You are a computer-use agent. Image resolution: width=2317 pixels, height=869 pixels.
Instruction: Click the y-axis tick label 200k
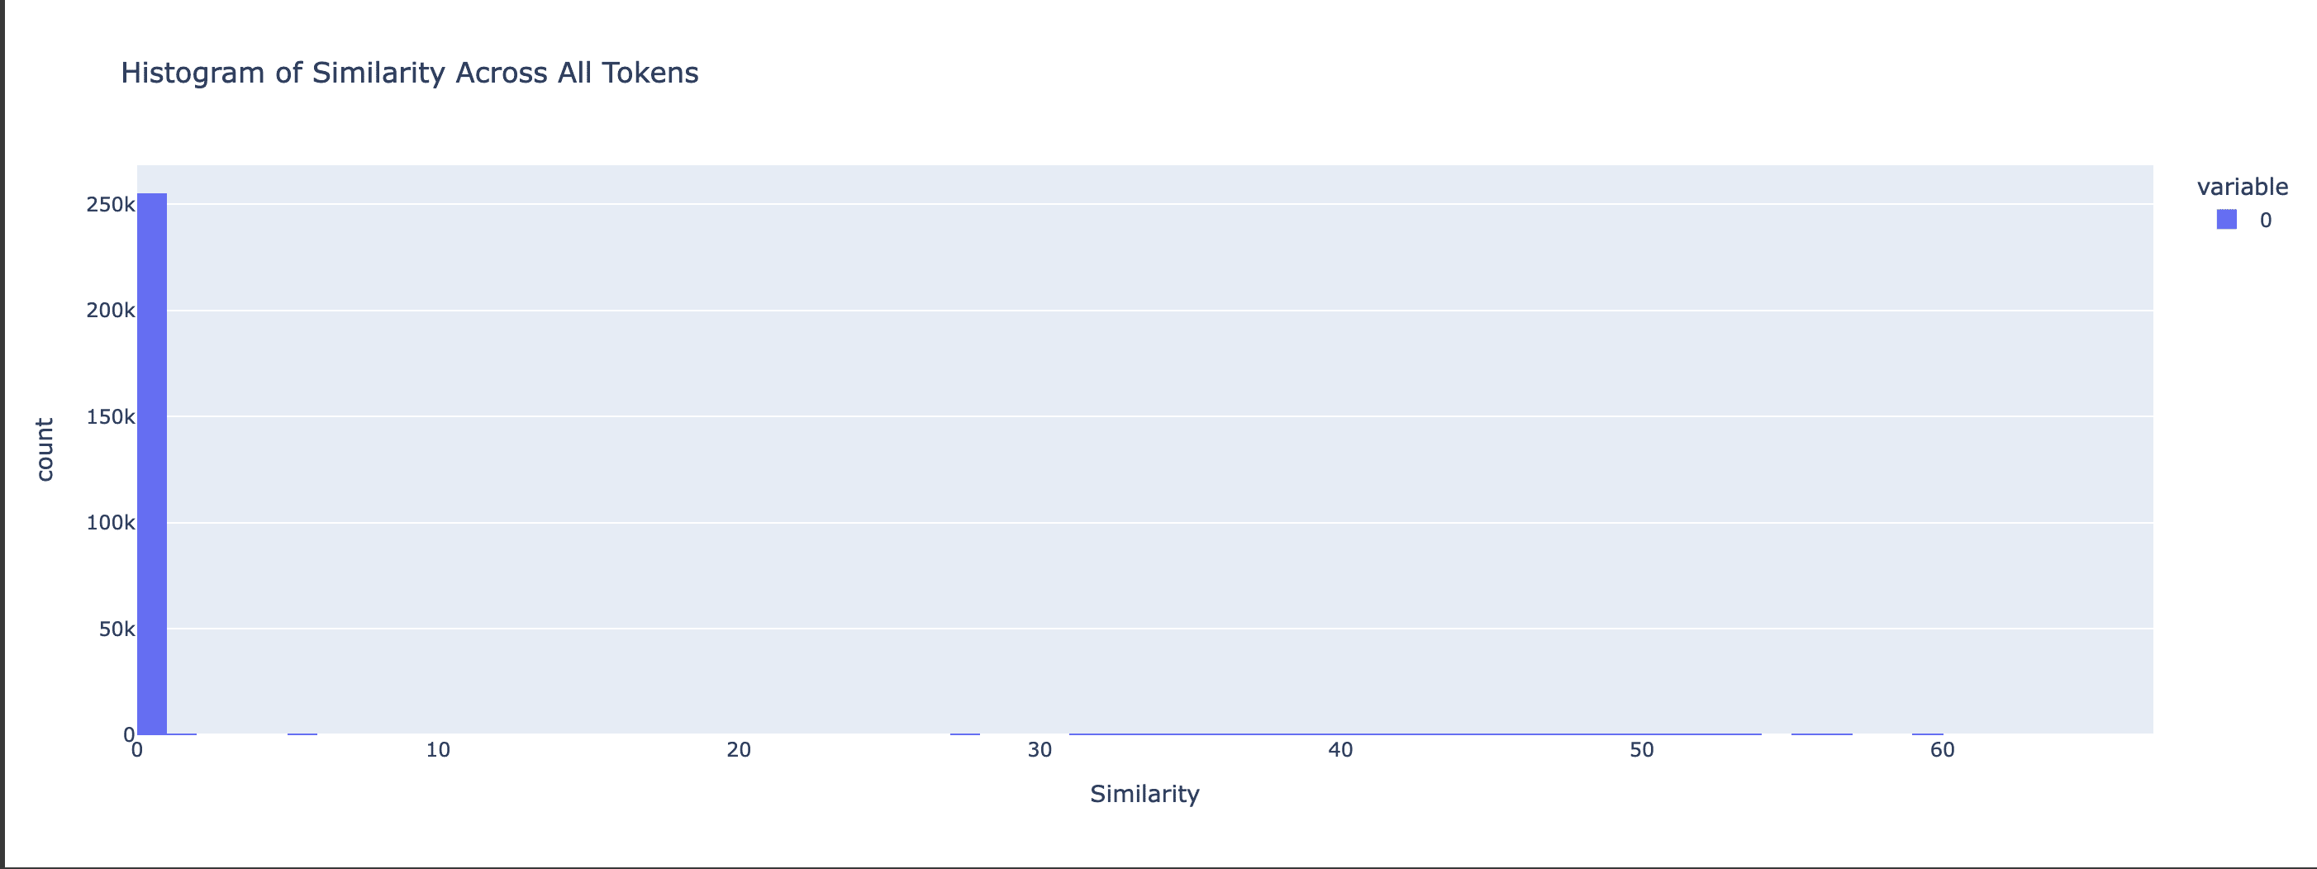pos(111,311)
